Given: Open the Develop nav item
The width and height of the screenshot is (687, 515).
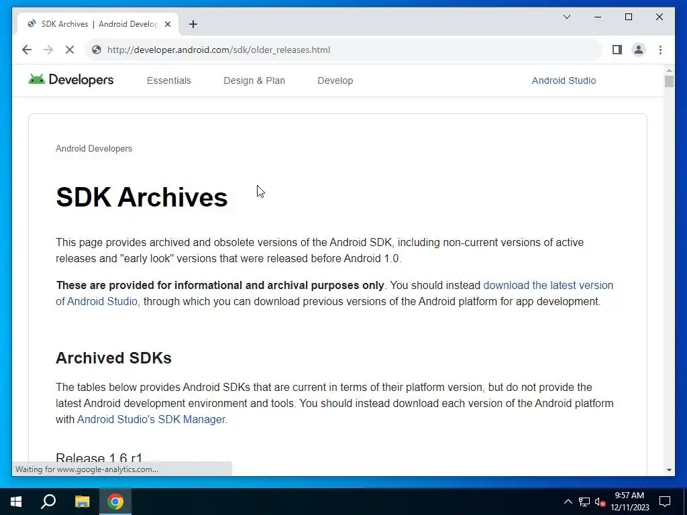Looking at the screenshot, I should tap(335, 80).
